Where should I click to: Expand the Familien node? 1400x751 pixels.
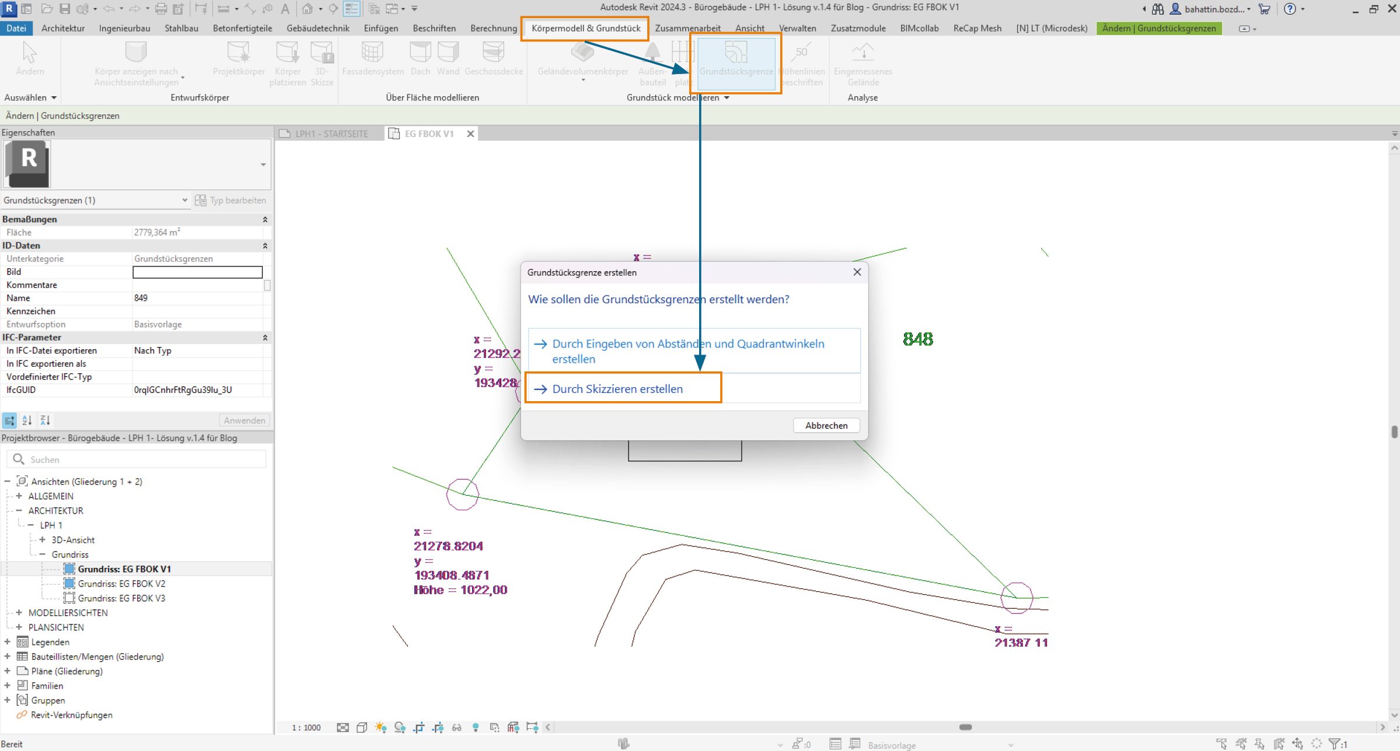7,686
